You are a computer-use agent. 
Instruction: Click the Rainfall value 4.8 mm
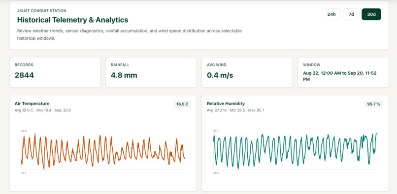124,75
